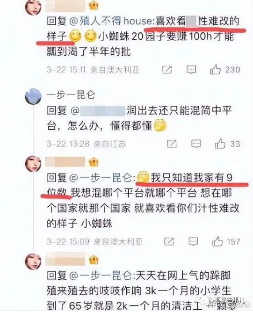Image resolution: width=253 pixels, height=312 pixels.
Task: Open the avatar on the 15:09 comment
Action: coord(33,164)
